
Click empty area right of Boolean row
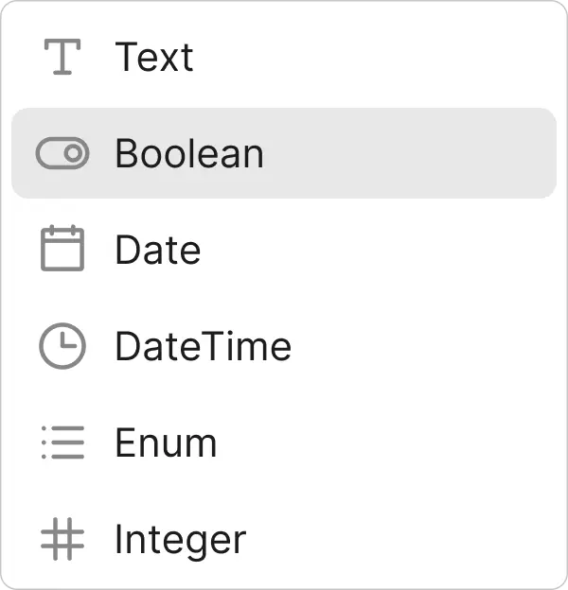coord(426,153)
